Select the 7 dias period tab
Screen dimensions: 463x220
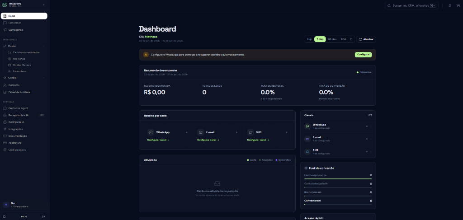[320, 39]
